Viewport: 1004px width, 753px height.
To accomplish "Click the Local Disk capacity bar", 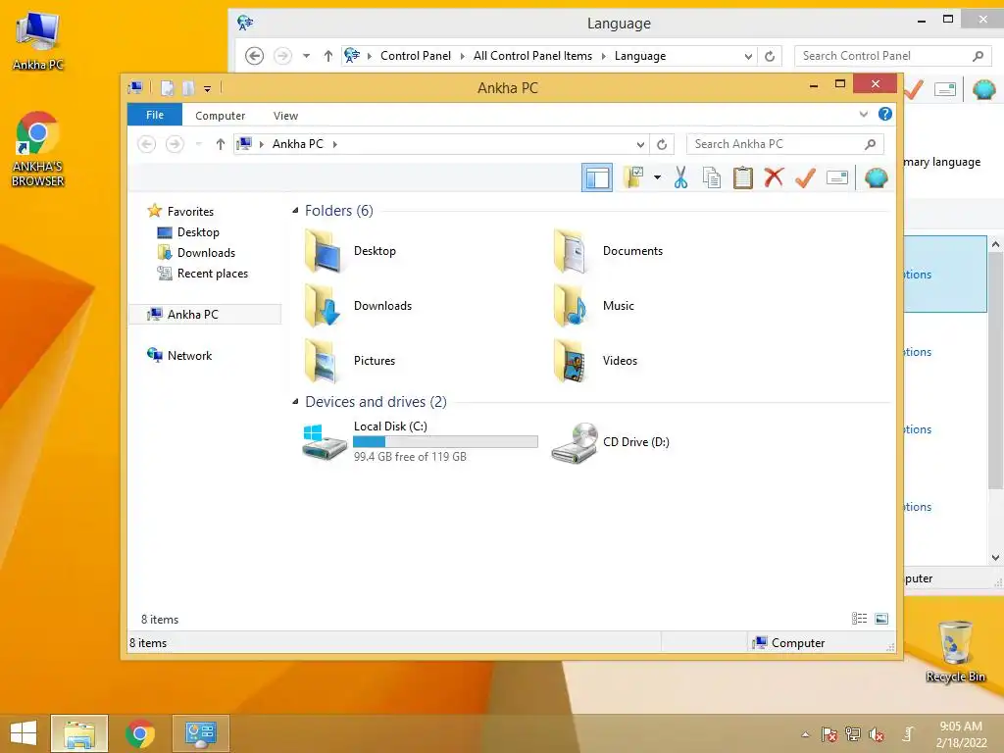I will [x=446, y=441].
